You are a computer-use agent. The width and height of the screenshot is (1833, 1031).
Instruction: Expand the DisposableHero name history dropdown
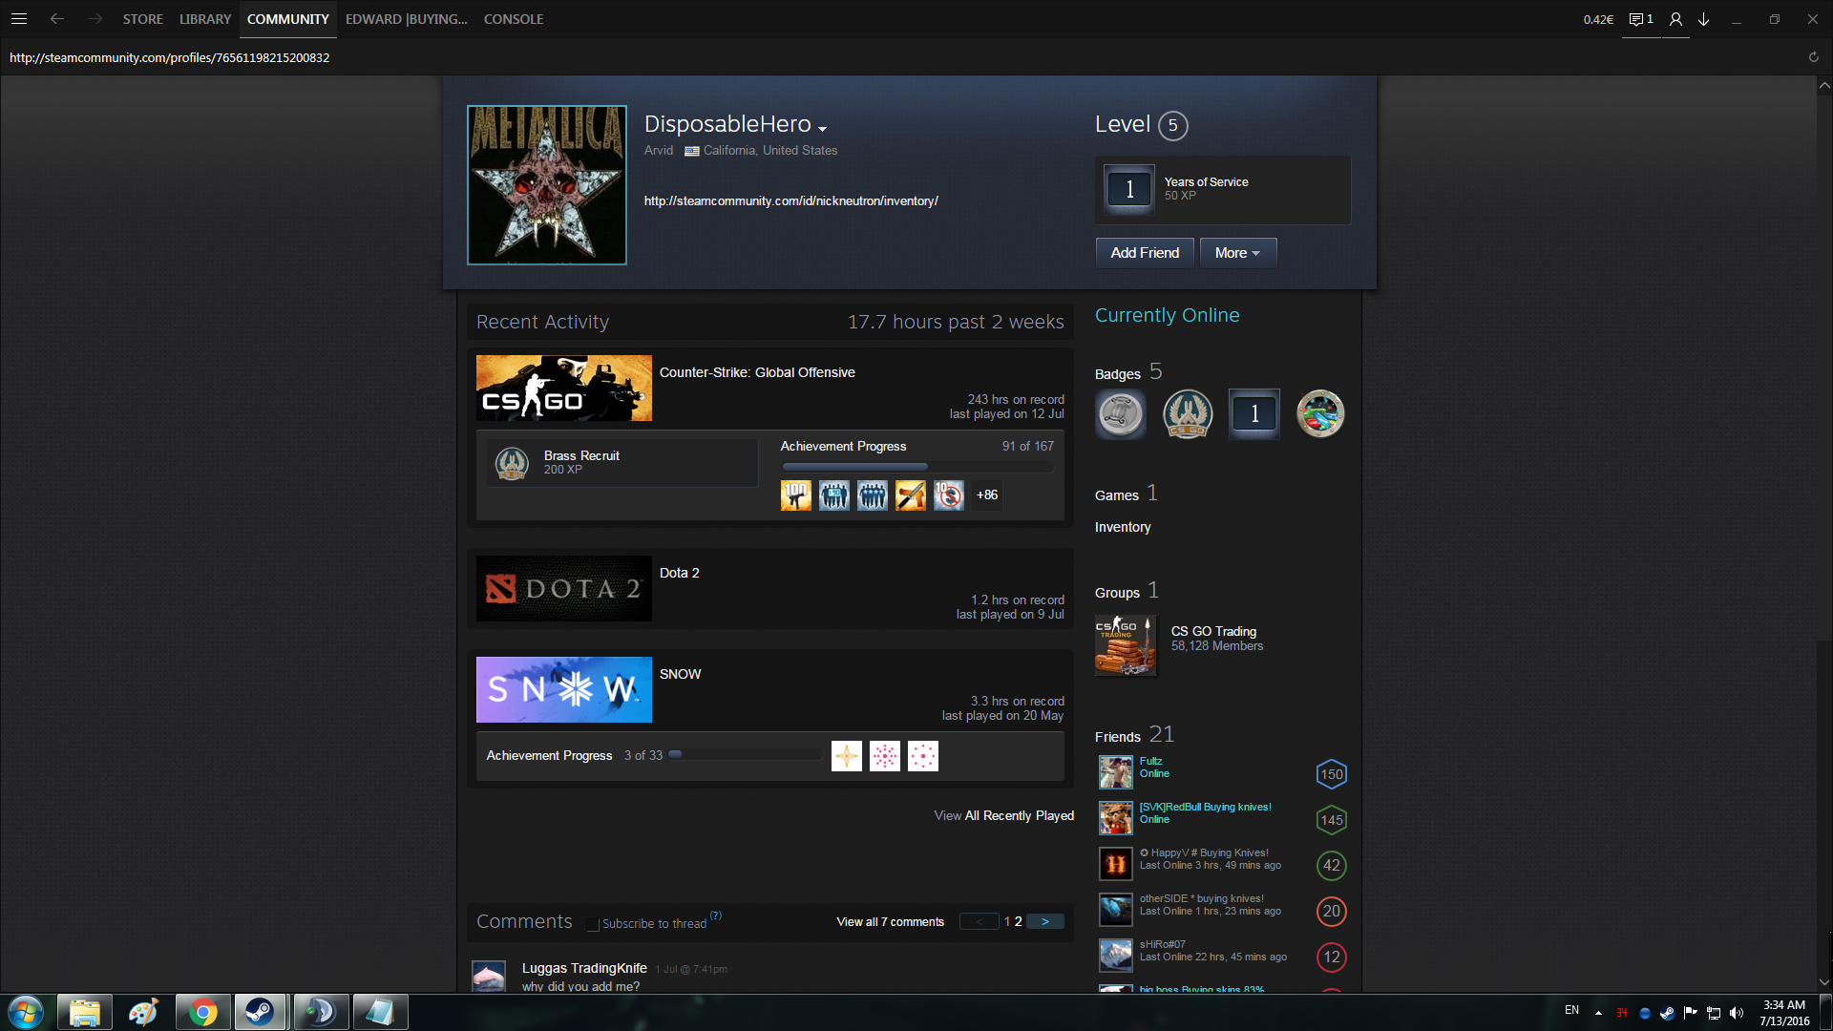pos(822,128)
